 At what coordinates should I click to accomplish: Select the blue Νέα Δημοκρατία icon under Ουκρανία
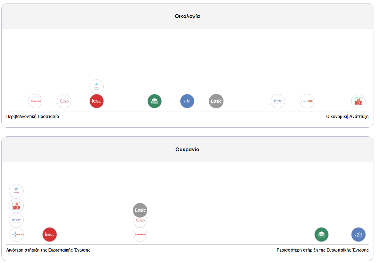[358, 235]
